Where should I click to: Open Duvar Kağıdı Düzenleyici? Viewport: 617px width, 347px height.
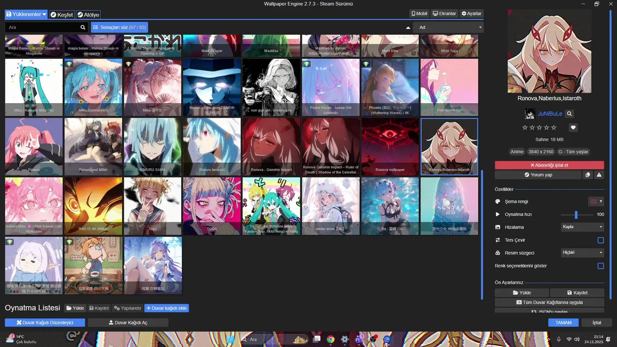(x=45, y=322)
